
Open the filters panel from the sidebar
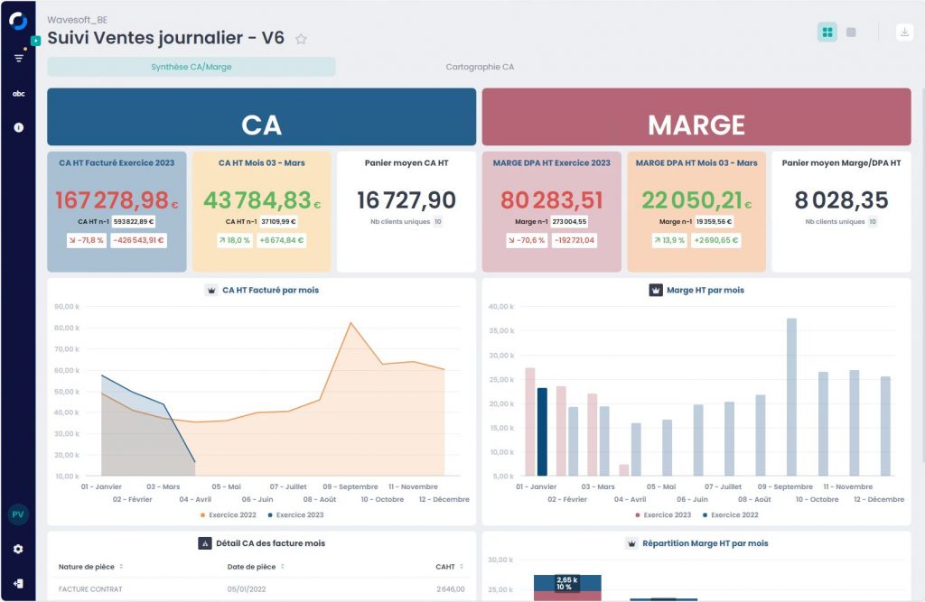(18, 58)
